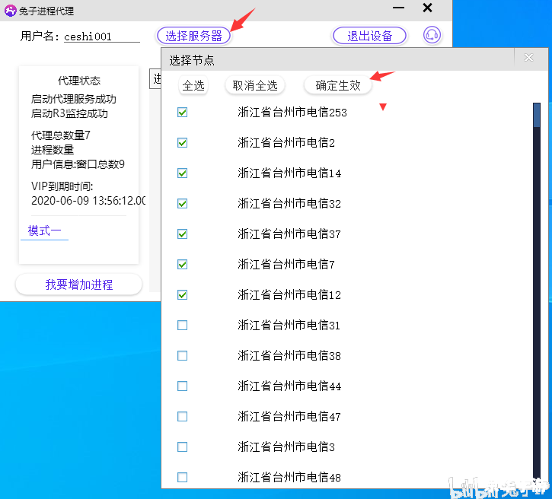Click the text 浙江省台州市电信44

(289, 386)
